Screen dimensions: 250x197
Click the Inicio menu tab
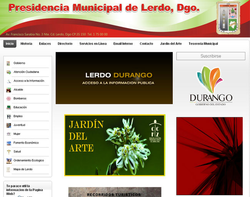click(x=10, y=44)
